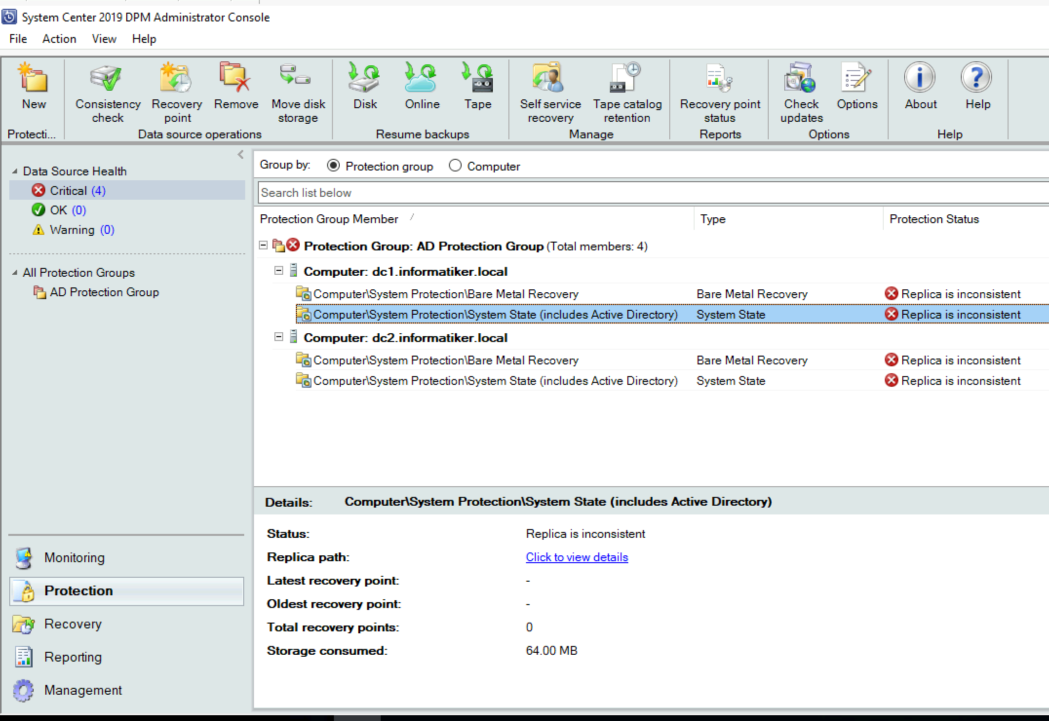Screen dimensions: 1049x721
Task: Open Tape catalog retention
Action: (x=627, y=93)
